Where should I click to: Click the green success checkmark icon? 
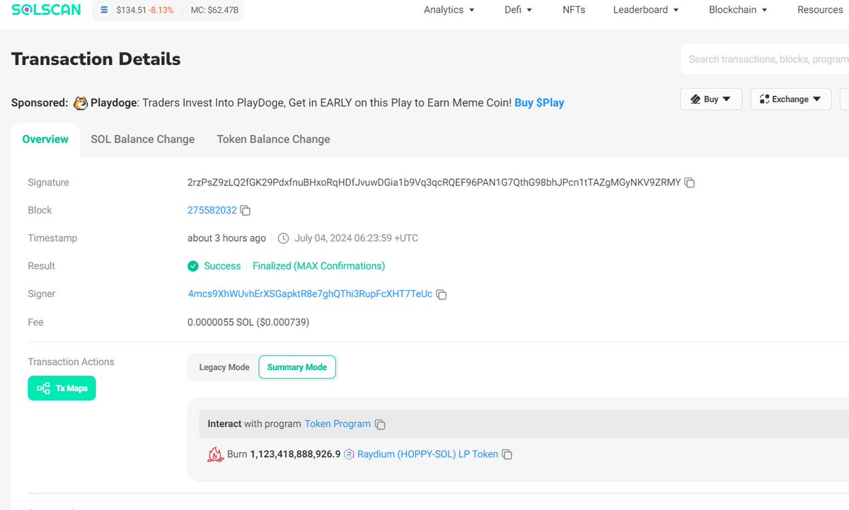[193, 267]
